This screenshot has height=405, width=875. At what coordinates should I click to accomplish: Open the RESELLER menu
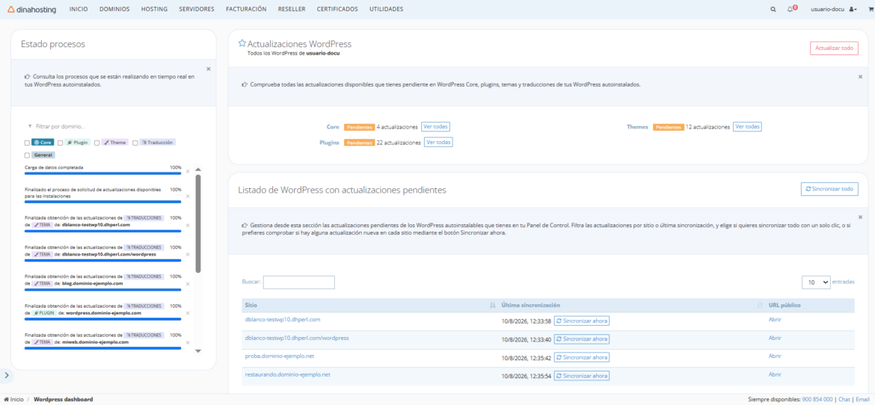(x=292, y=10)
